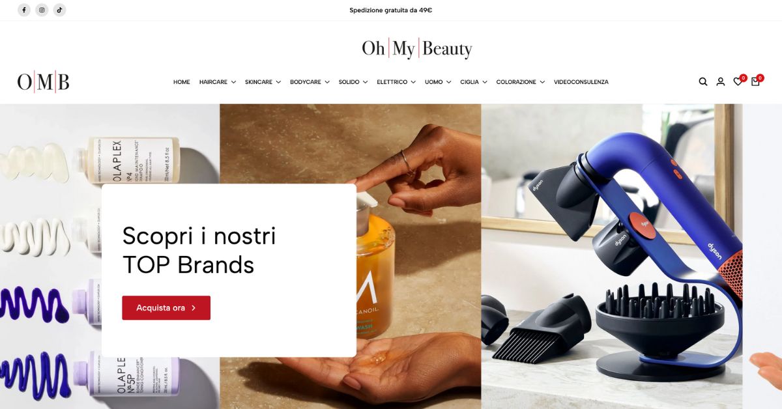Go to the HOME menu item
The width and height of the screenshot is (782, 409).
tap(182, 82)
